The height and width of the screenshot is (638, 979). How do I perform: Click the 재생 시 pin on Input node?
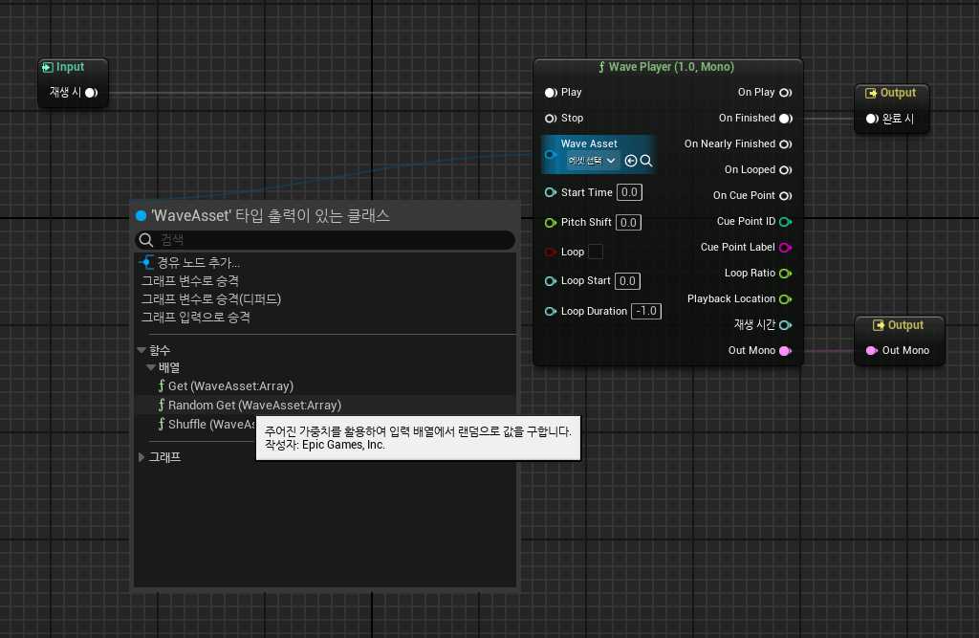pos(91,93)
